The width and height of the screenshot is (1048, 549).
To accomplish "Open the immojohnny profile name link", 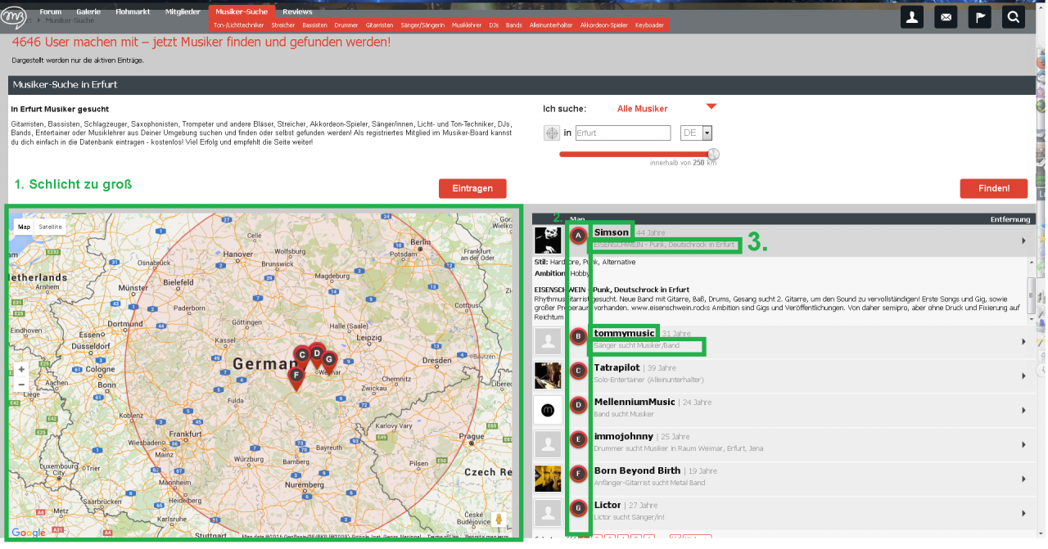I will click(x=625, y=436).
